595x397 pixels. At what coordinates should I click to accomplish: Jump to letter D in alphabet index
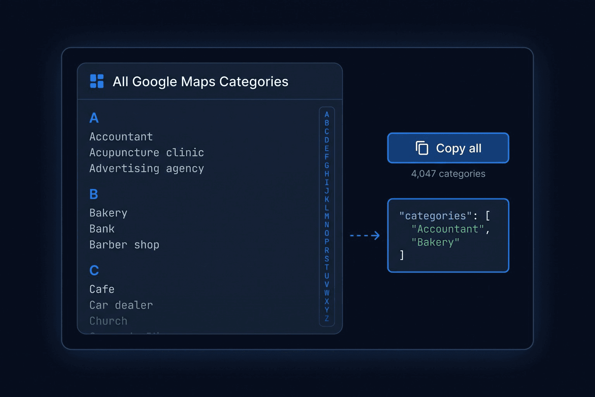[327, 140]
